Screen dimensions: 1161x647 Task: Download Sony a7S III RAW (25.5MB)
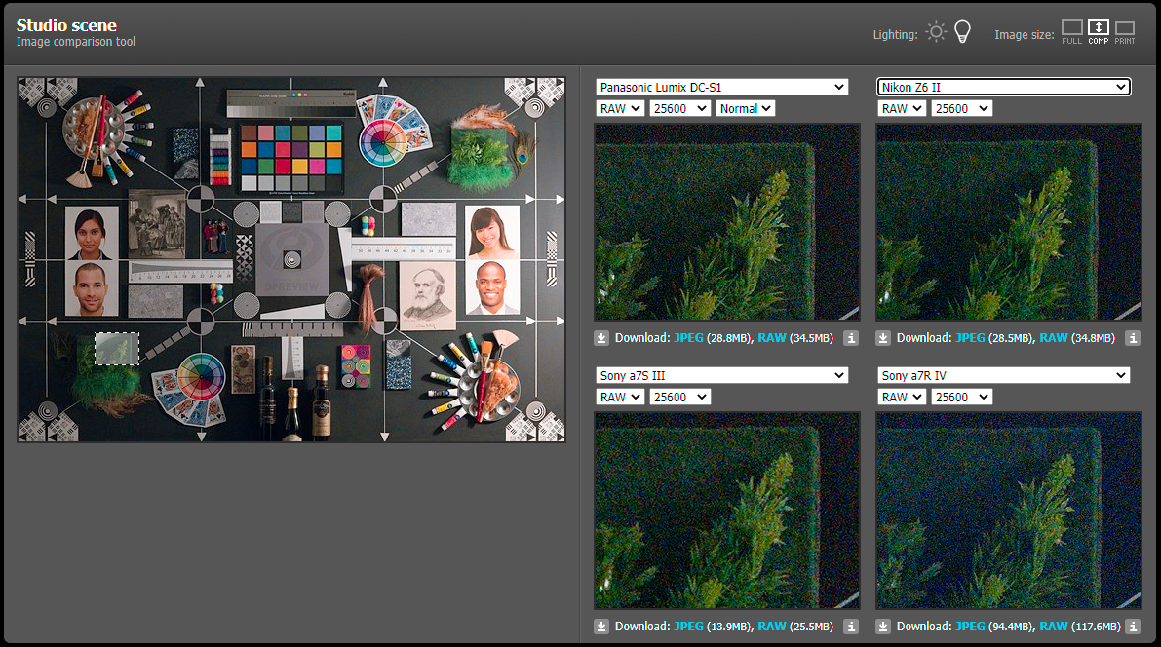[771, 627]
